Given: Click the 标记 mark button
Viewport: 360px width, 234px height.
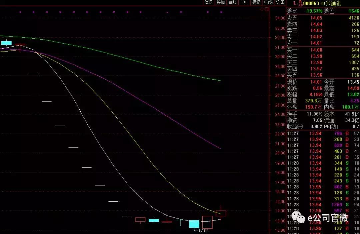Looking at the screenshot, I should click(x=256, y=2).
